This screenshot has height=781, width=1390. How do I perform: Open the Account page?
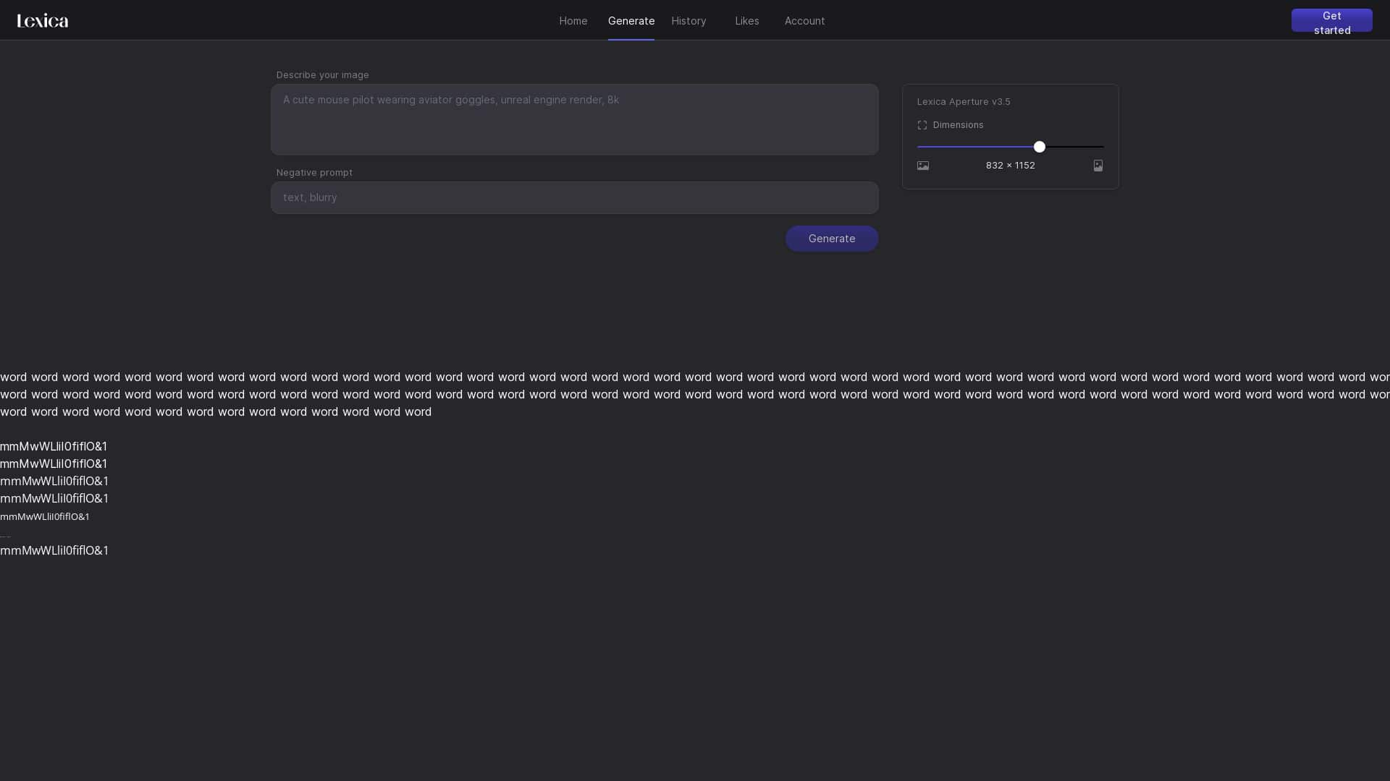tap(804, 21)
